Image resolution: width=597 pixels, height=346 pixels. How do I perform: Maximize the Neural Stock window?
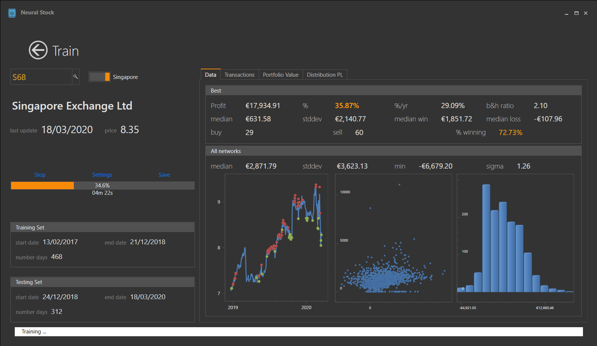tap(576, 13)
